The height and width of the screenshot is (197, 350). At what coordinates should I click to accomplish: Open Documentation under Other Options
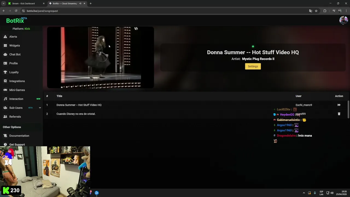pos(19,136)
